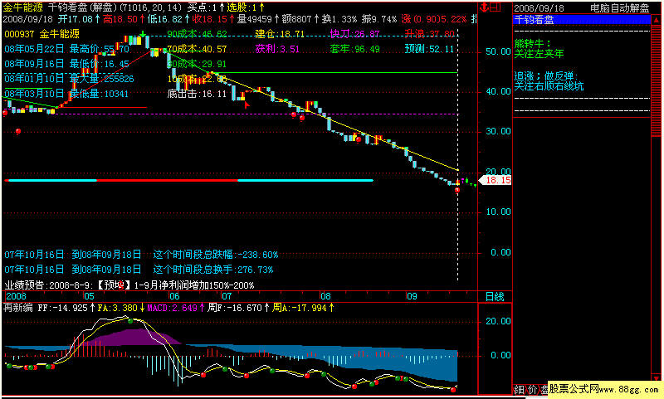Click the 000937 stock code label
The image size is (664, 399).
coord(19,34)
